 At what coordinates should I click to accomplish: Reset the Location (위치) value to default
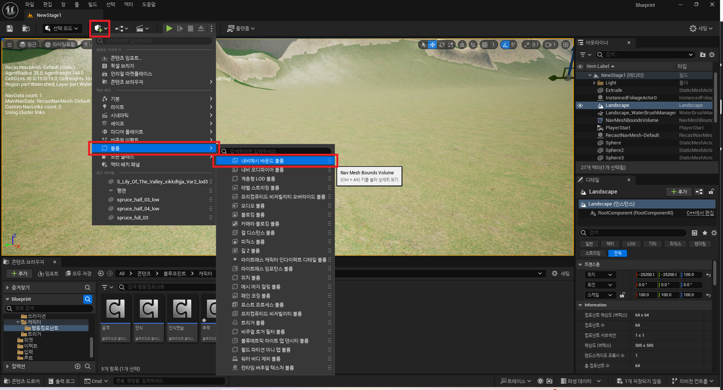(x=708, y=275)
